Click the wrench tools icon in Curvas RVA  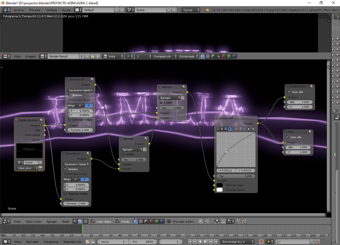(x=244, y=129)
